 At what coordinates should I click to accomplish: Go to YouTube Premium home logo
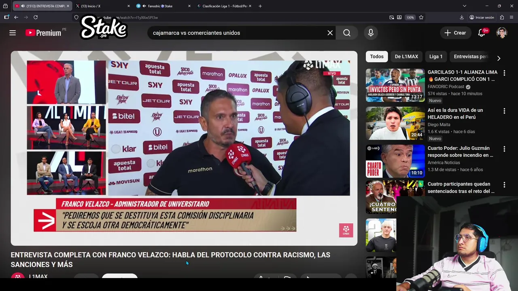43,33
